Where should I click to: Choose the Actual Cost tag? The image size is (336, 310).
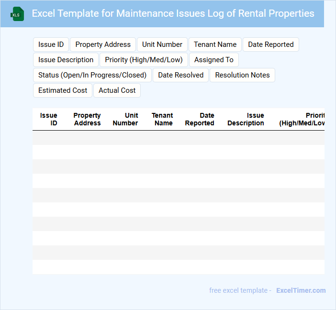117,90
